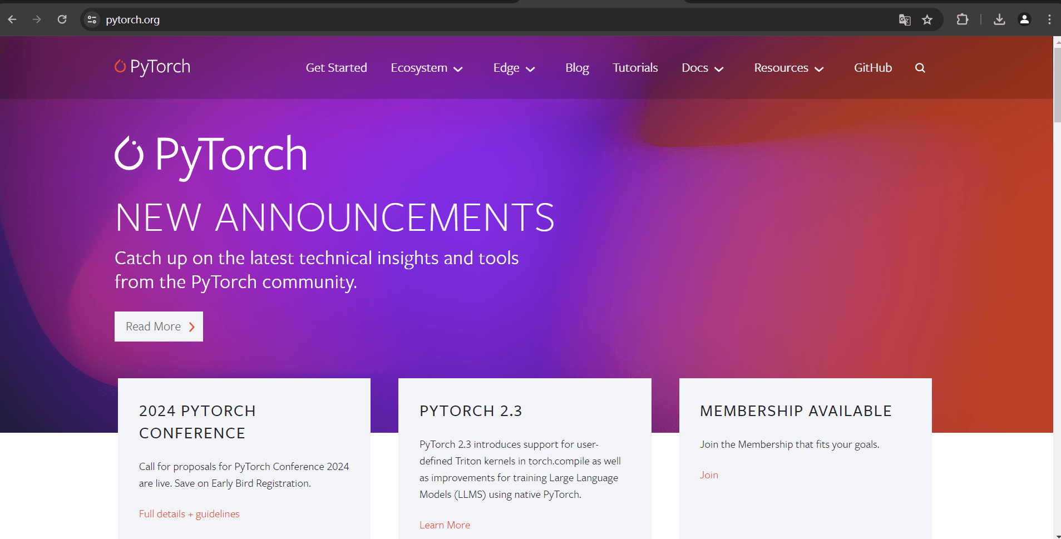Click the '2024 PYTORCH CONFERENCE' card heading
Screen dimensions: 1061x539
coord(198,422)
